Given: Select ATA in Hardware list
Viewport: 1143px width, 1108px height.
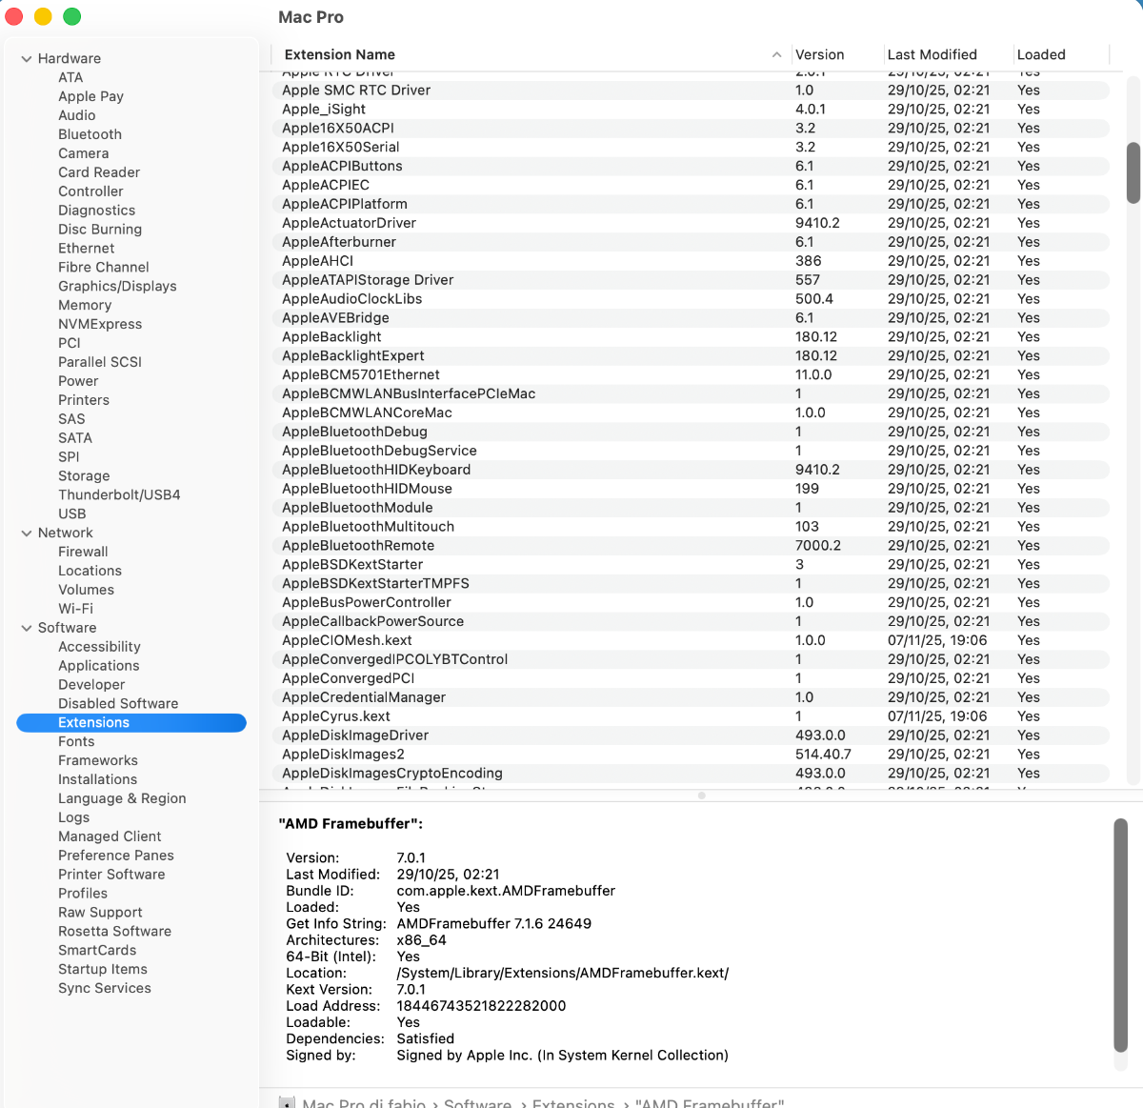Looking at the screenshot, I should point(70,77).
